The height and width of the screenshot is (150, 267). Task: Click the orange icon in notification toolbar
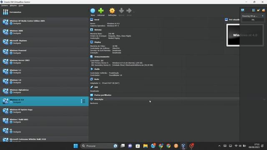263,10
